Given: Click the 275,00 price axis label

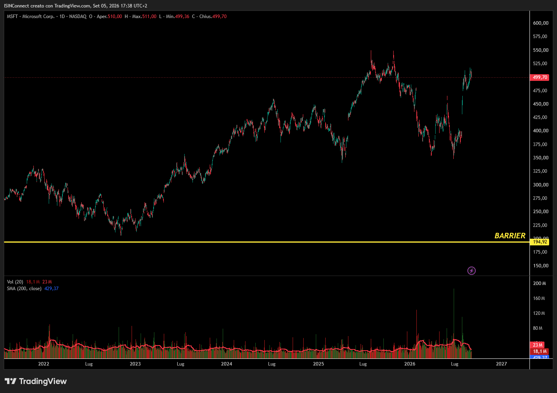Looking at the screenshot, I should pyautogui.click(x=540, y=198).
